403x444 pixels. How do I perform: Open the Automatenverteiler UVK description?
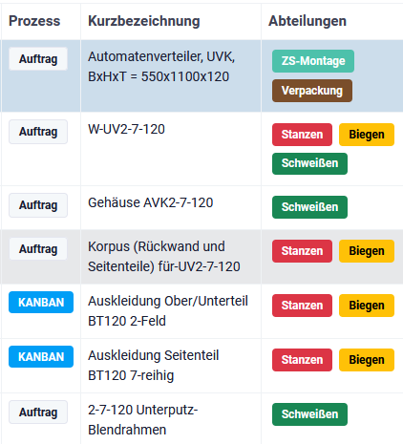point(161,67)
